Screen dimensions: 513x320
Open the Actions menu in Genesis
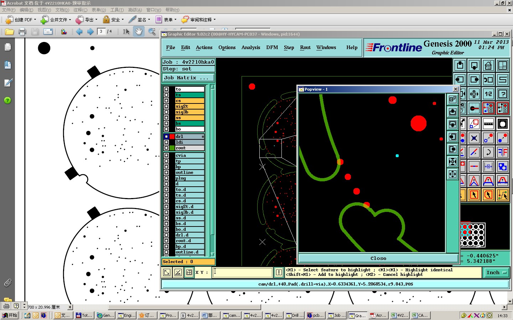pos(204,47)
